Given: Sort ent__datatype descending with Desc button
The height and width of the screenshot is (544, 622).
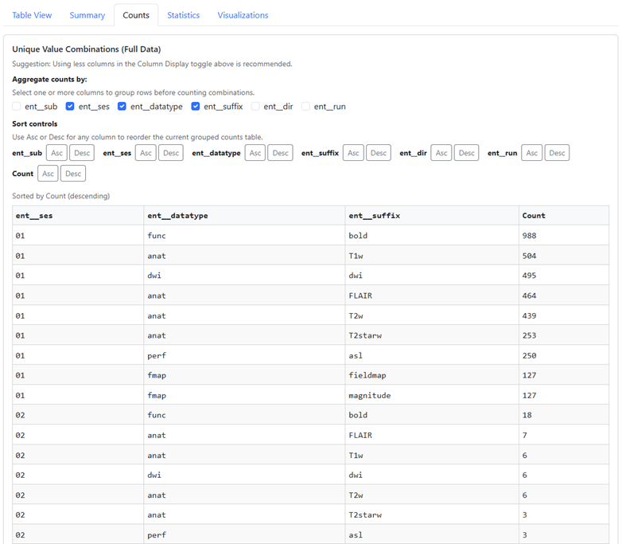Looking at the screenshot, I should pos(281,153).
